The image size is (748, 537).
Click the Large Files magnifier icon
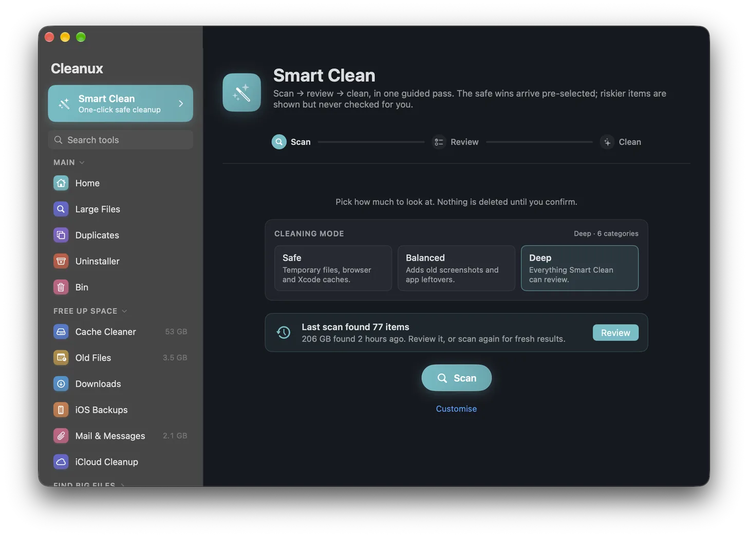point(61,209)
